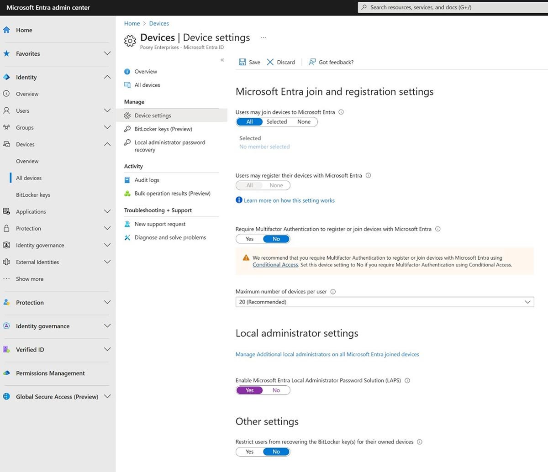Screen dimensions: 548x472
Task: Select None for users joining devices
Action: [x=304, y=122]
